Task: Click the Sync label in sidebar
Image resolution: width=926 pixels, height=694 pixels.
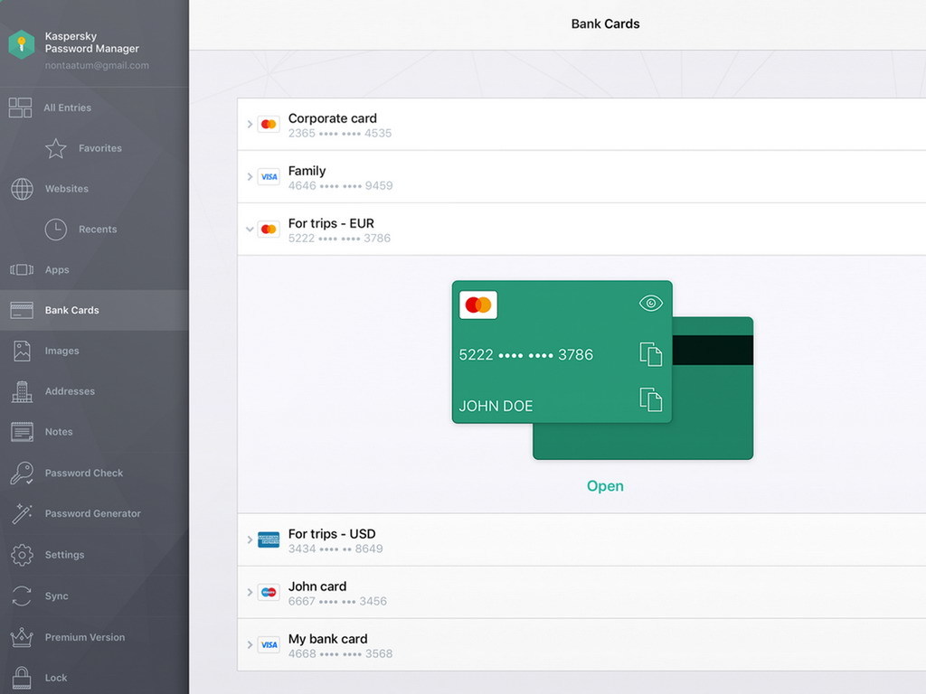Action: pyautogui.click(x=57, y=596)
